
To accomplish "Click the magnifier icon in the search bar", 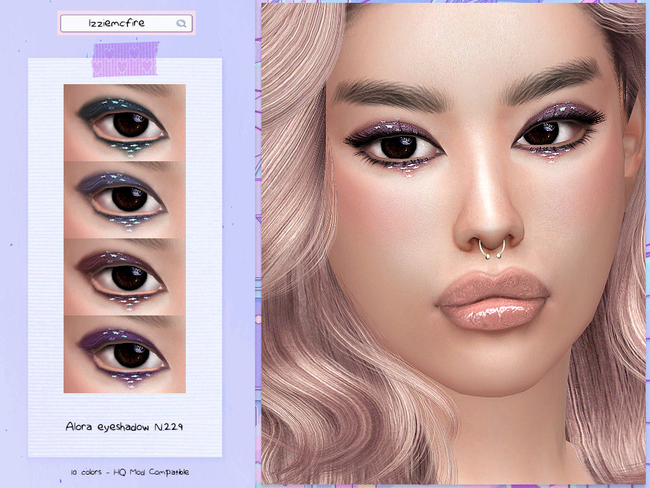I will 181,23.
